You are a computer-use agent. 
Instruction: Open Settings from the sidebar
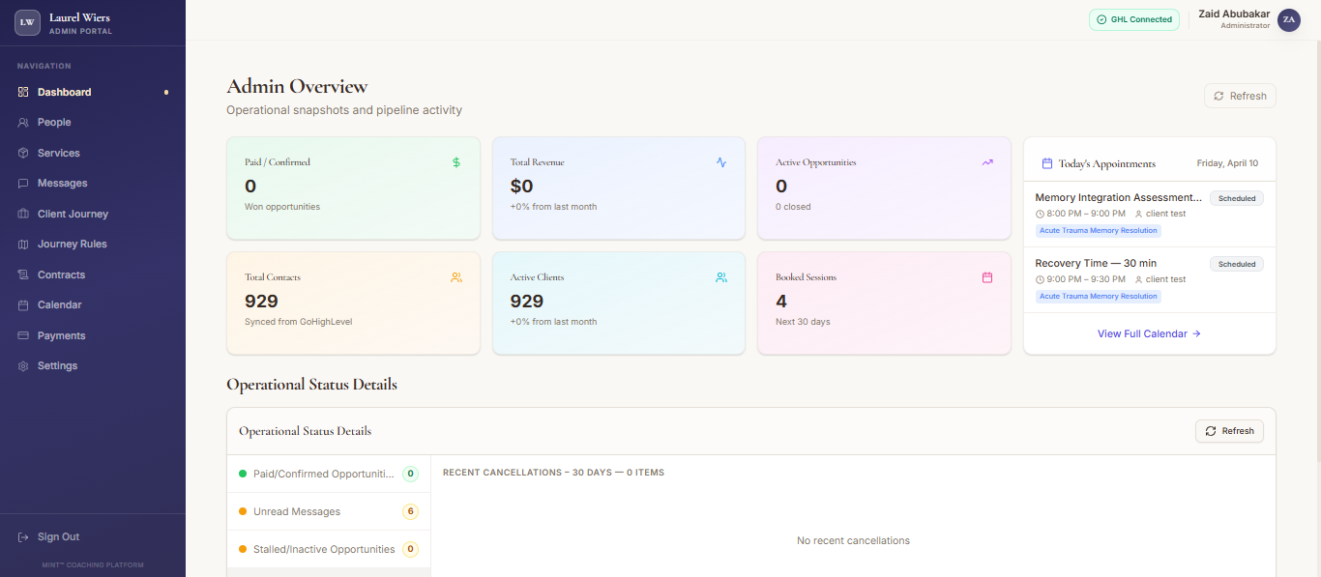57,366
